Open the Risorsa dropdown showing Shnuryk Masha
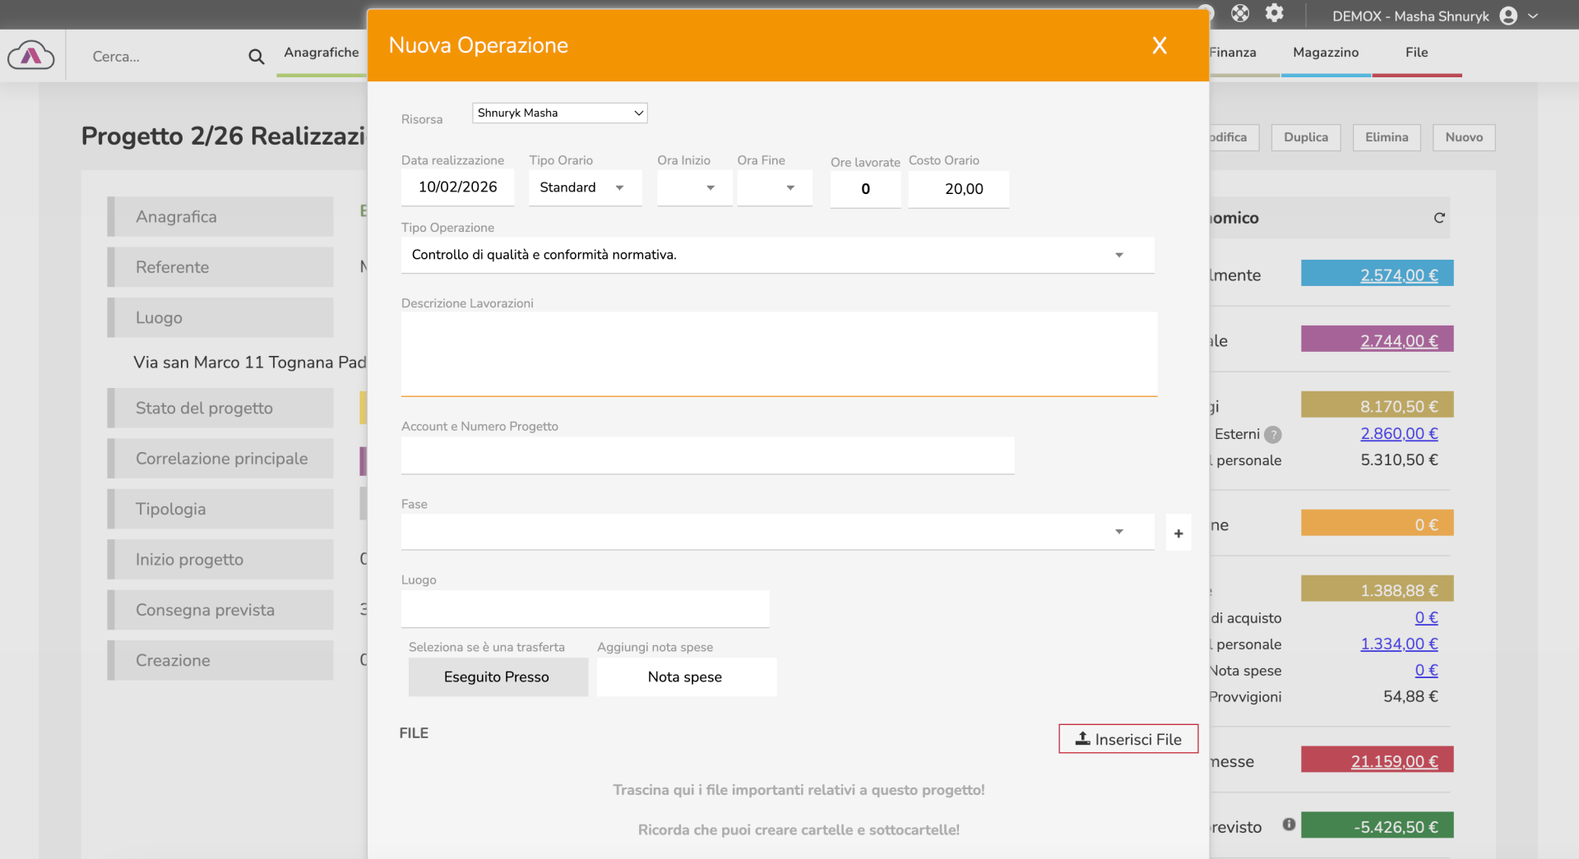The width and height of the screenshot is (1579, 859). [x=559, y=113]
